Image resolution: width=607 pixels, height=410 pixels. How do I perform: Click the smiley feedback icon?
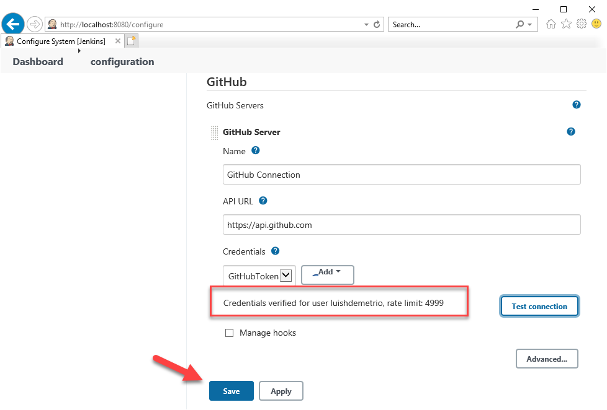[596, 24]
